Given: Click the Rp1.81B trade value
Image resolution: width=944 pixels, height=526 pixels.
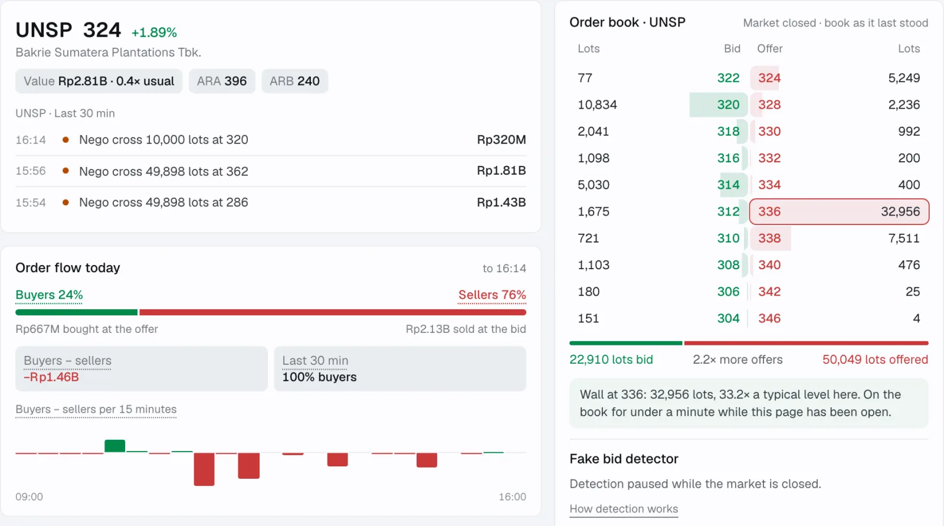Looking at the screenshot, I should pos(501,171).
